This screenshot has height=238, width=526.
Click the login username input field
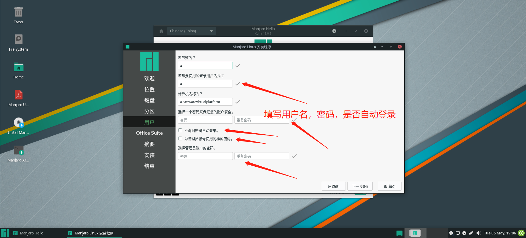205,84
